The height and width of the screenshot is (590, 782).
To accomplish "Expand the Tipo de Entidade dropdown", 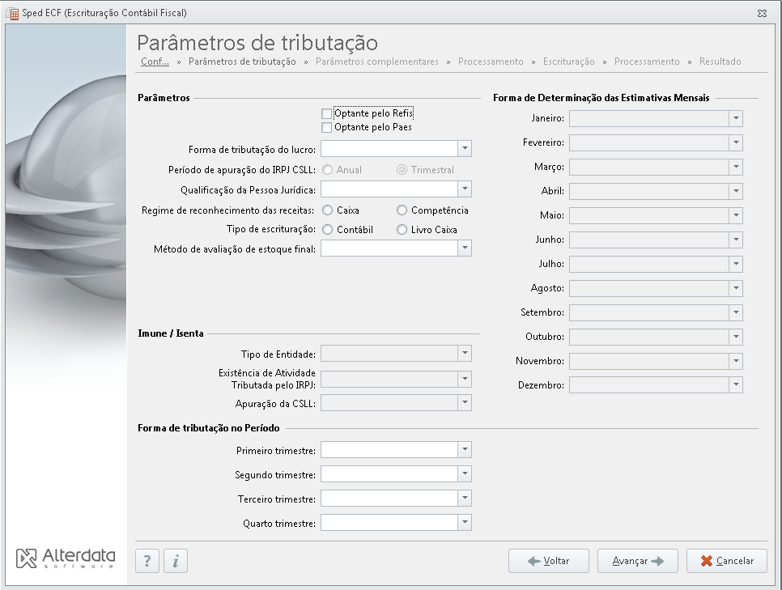I will 465,354.
